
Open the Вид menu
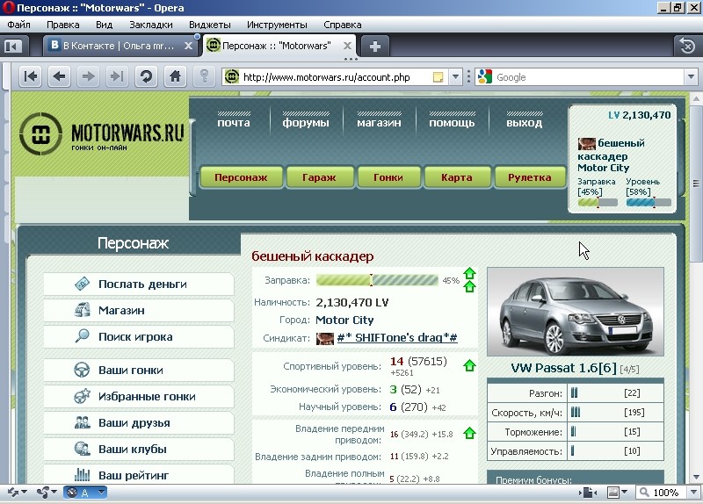click(x=104, y=25)
